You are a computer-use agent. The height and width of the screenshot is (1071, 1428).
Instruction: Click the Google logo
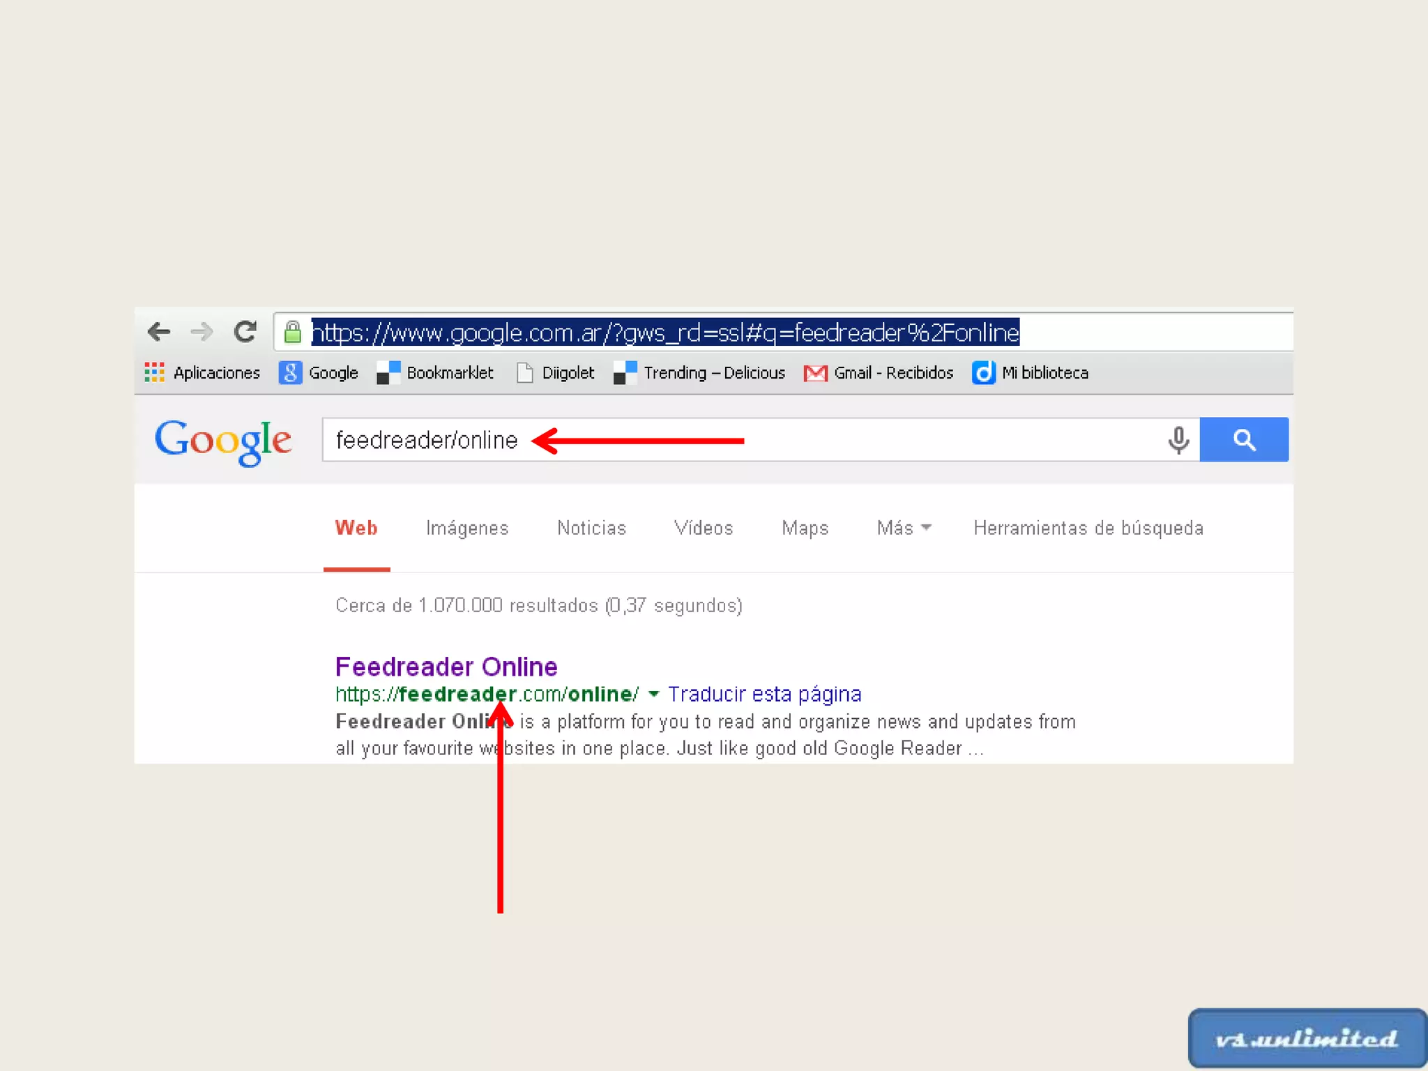coord(223,441)
